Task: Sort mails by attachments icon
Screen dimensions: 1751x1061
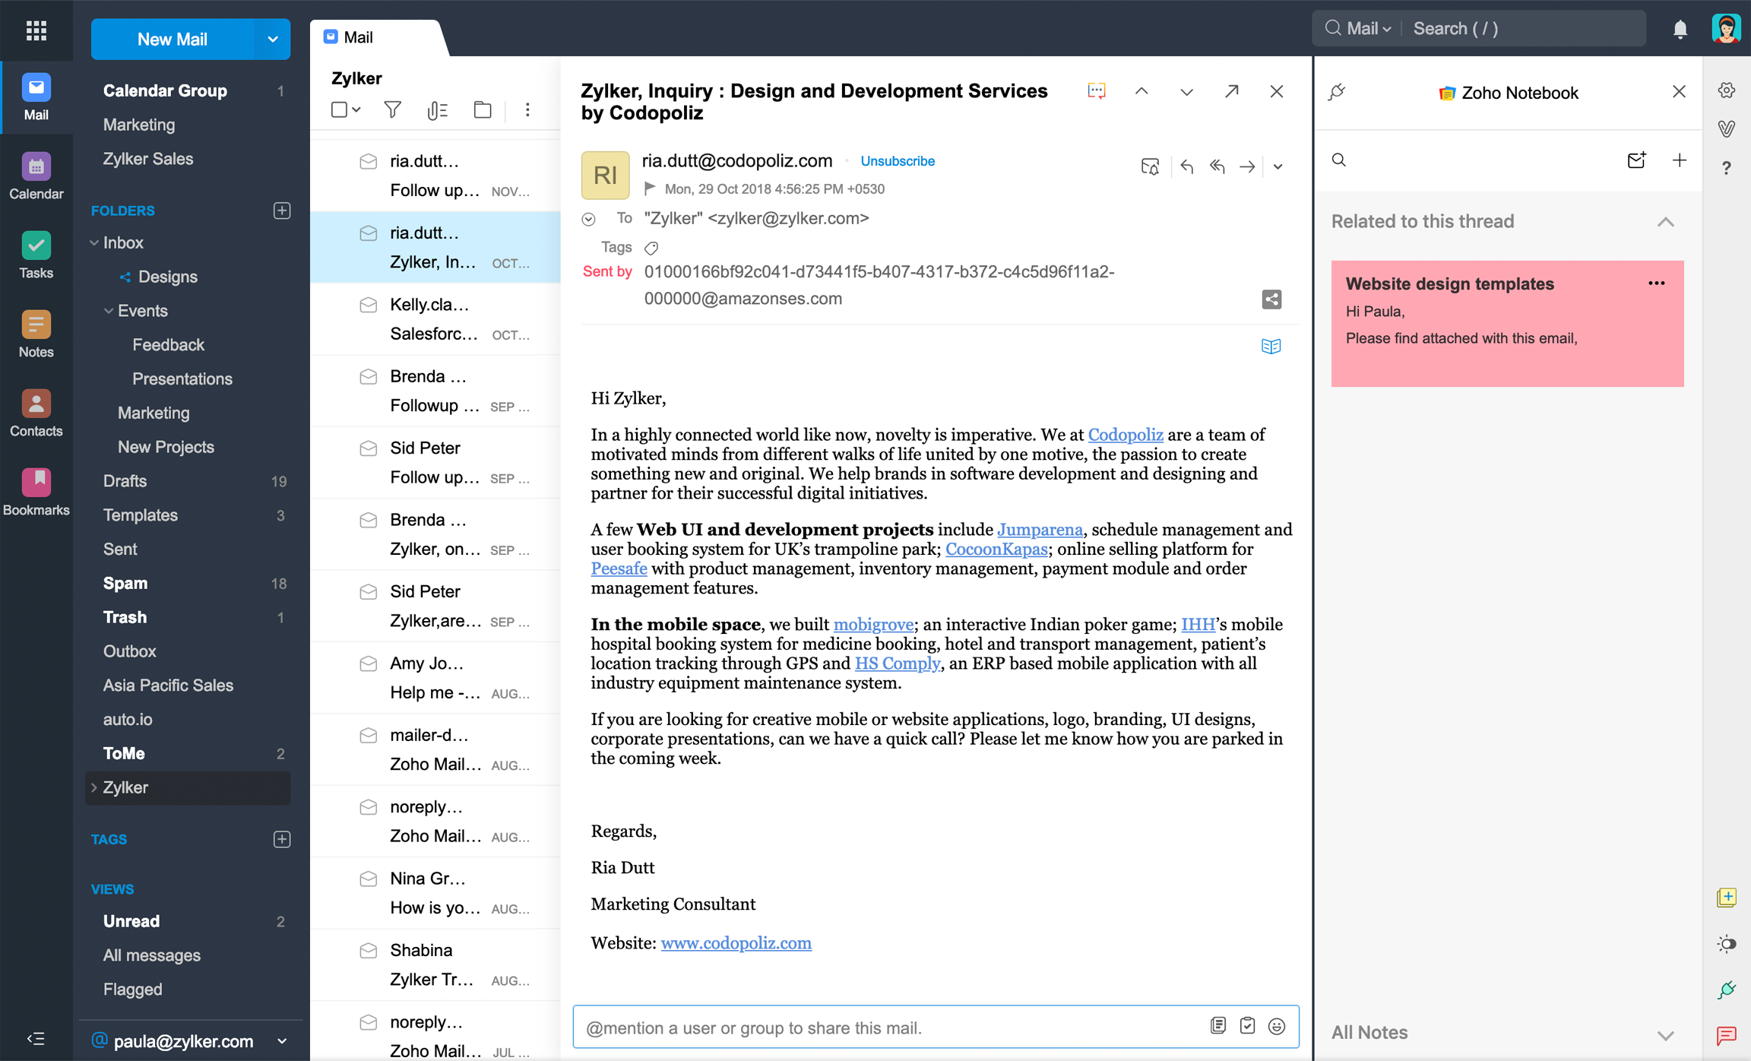Action: 437,109
